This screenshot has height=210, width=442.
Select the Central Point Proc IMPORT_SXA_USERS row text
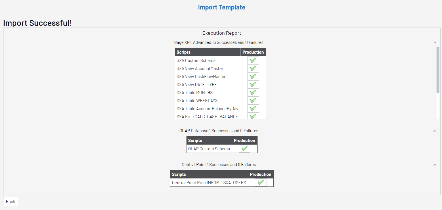pyautogui.click(x=209, y=183)
